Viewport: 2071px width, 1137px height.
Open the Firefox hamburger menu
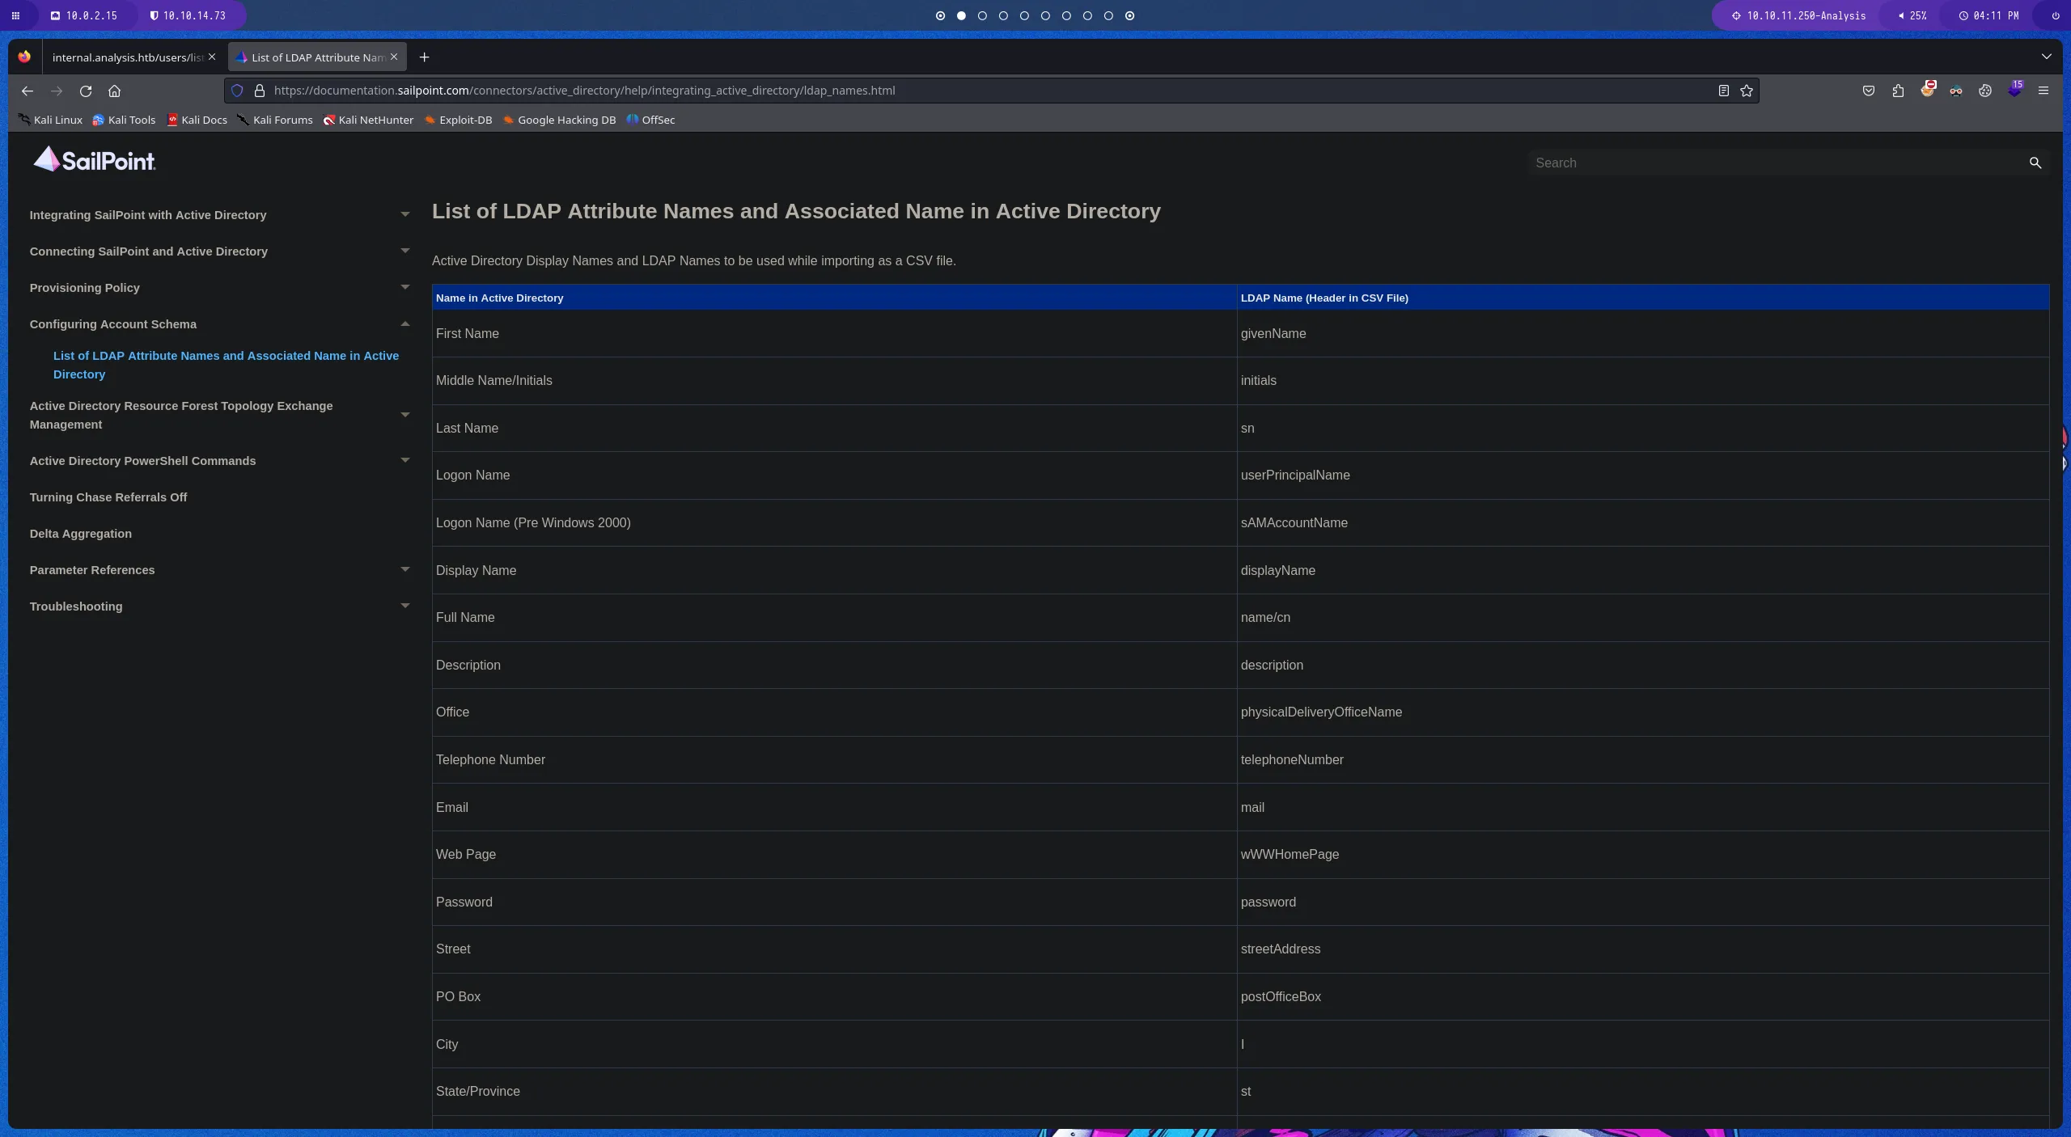tap(2043, 91)
